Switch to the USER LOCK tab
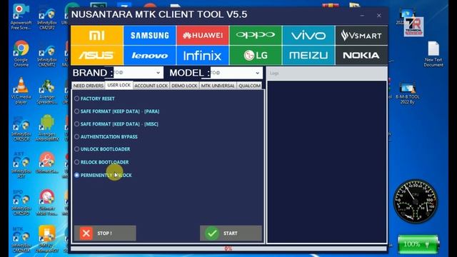The width and height of the screenshot is (457, 257). click(119, 85)
